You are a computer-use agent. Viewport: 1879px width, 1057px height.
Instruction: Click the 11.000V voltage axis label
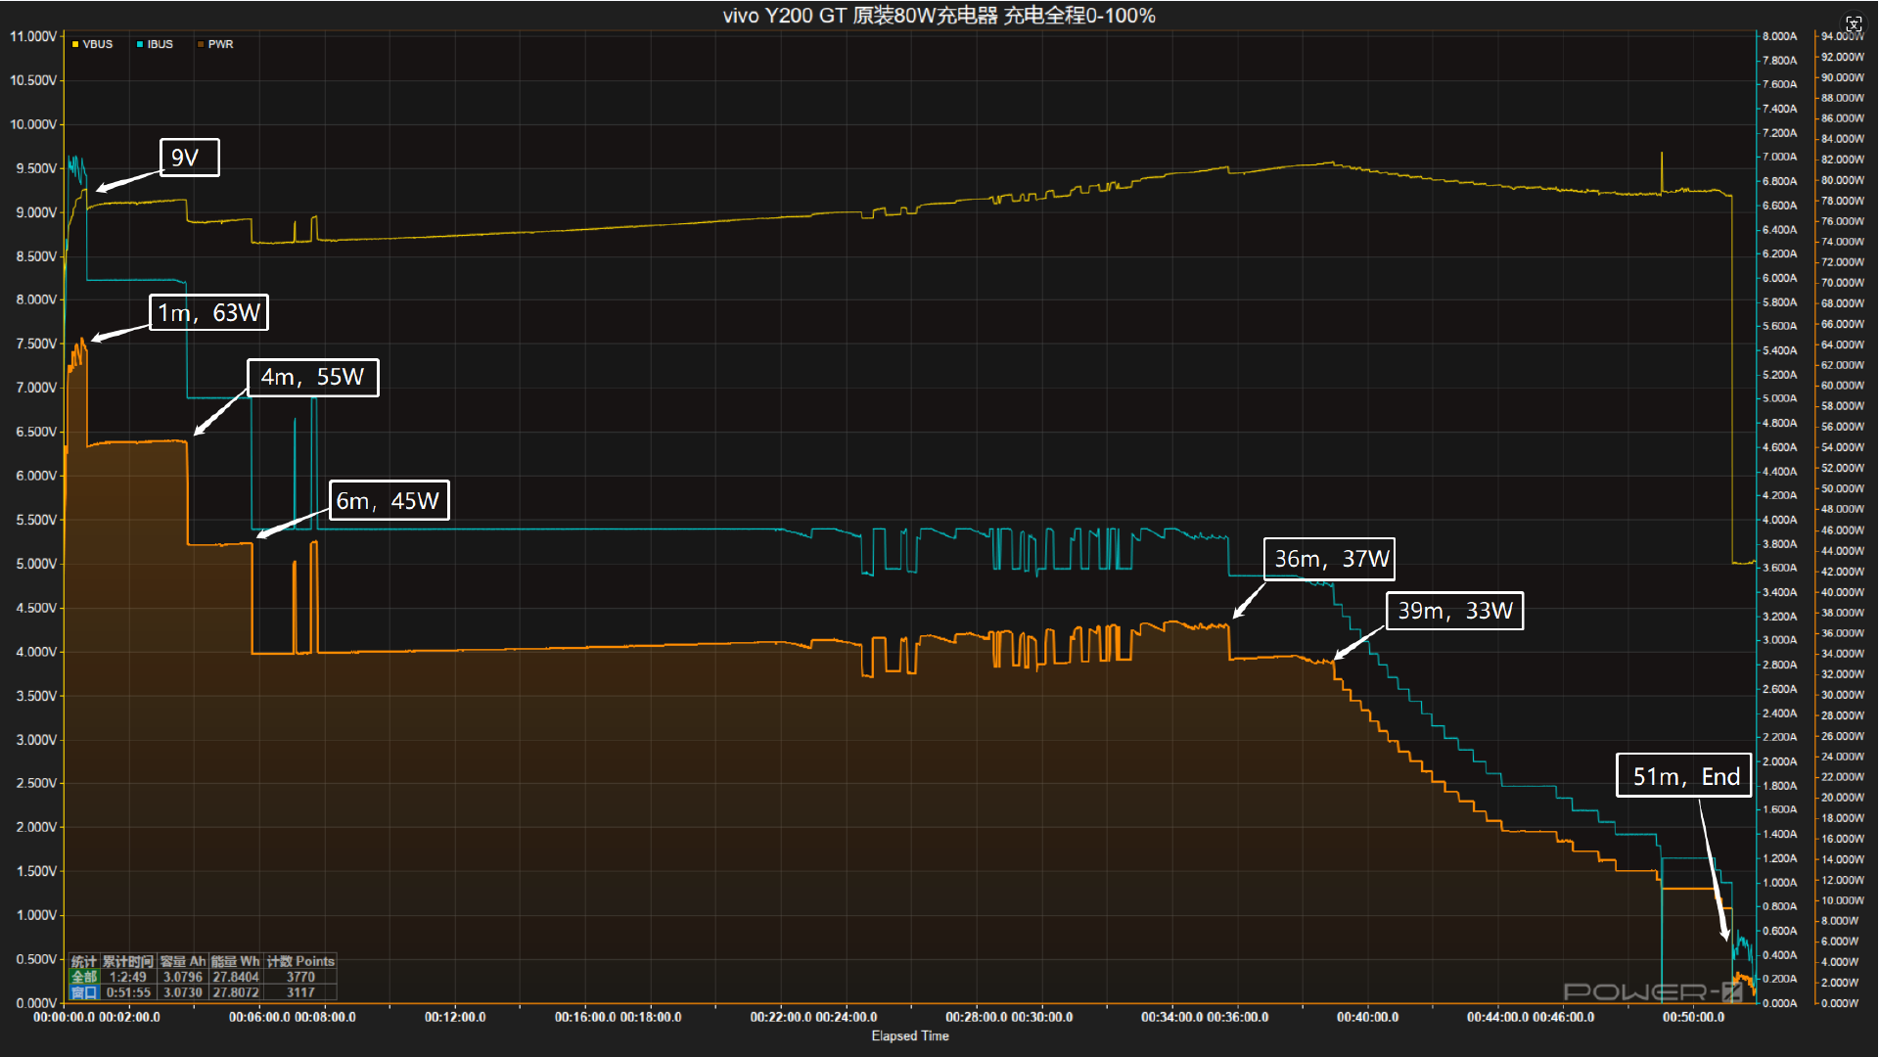(33, 36)
